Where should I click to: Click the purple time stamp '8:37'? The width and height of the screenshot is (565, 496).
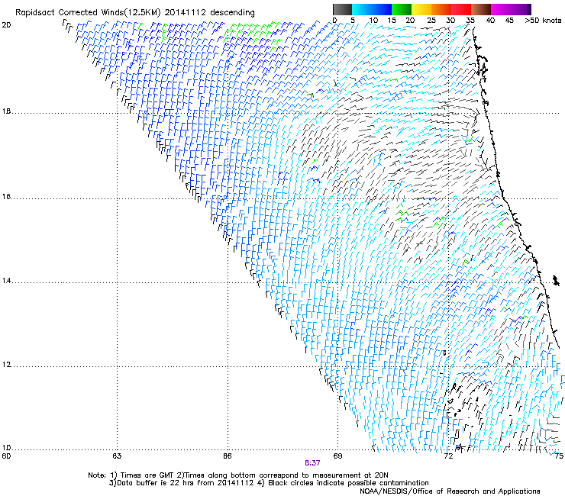coord(312,463)
